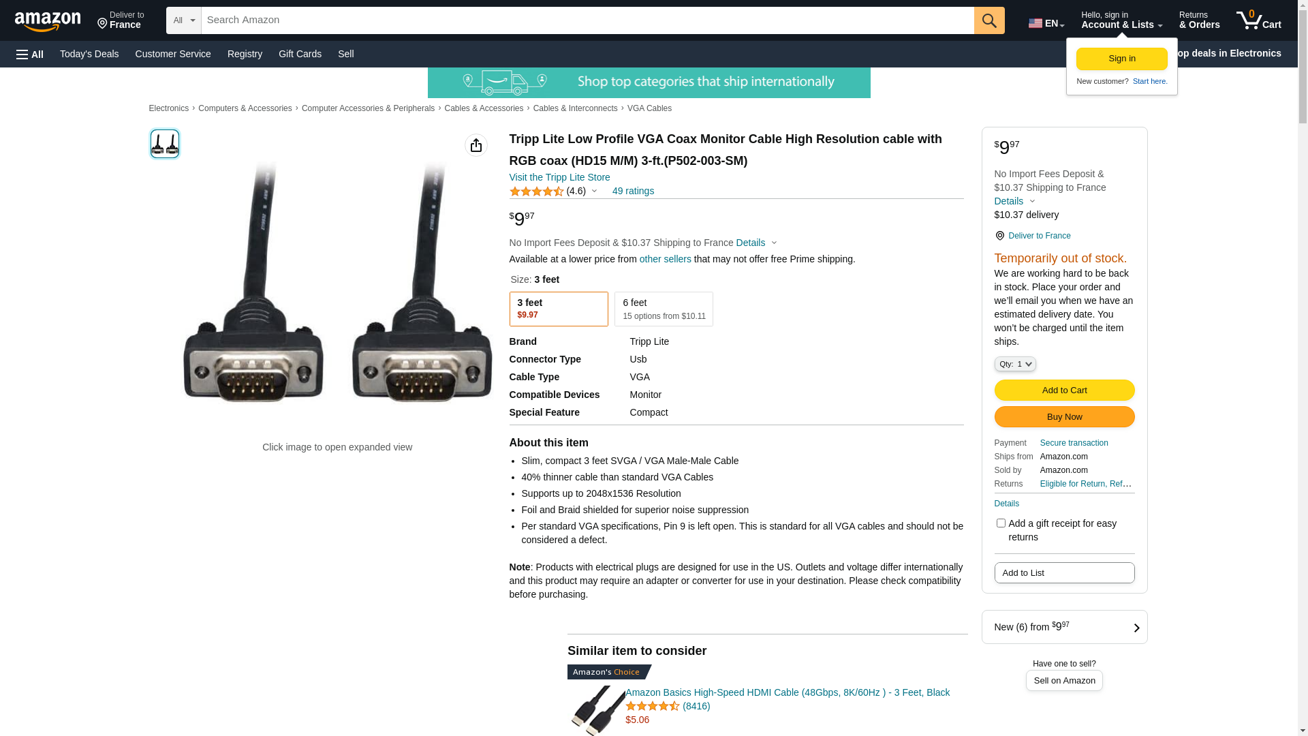Click the product image thumbnail
1308x736 pixels.
point(165,144)
